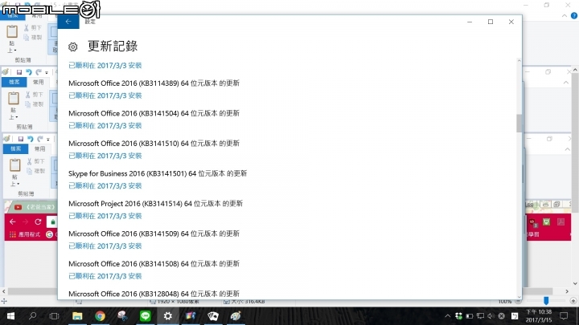
Task: Open the LINE app on the taskbar
Action: coord(145,316)
